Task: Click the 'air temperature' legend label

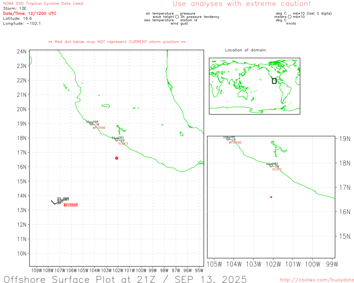Action: coord(160,14)
